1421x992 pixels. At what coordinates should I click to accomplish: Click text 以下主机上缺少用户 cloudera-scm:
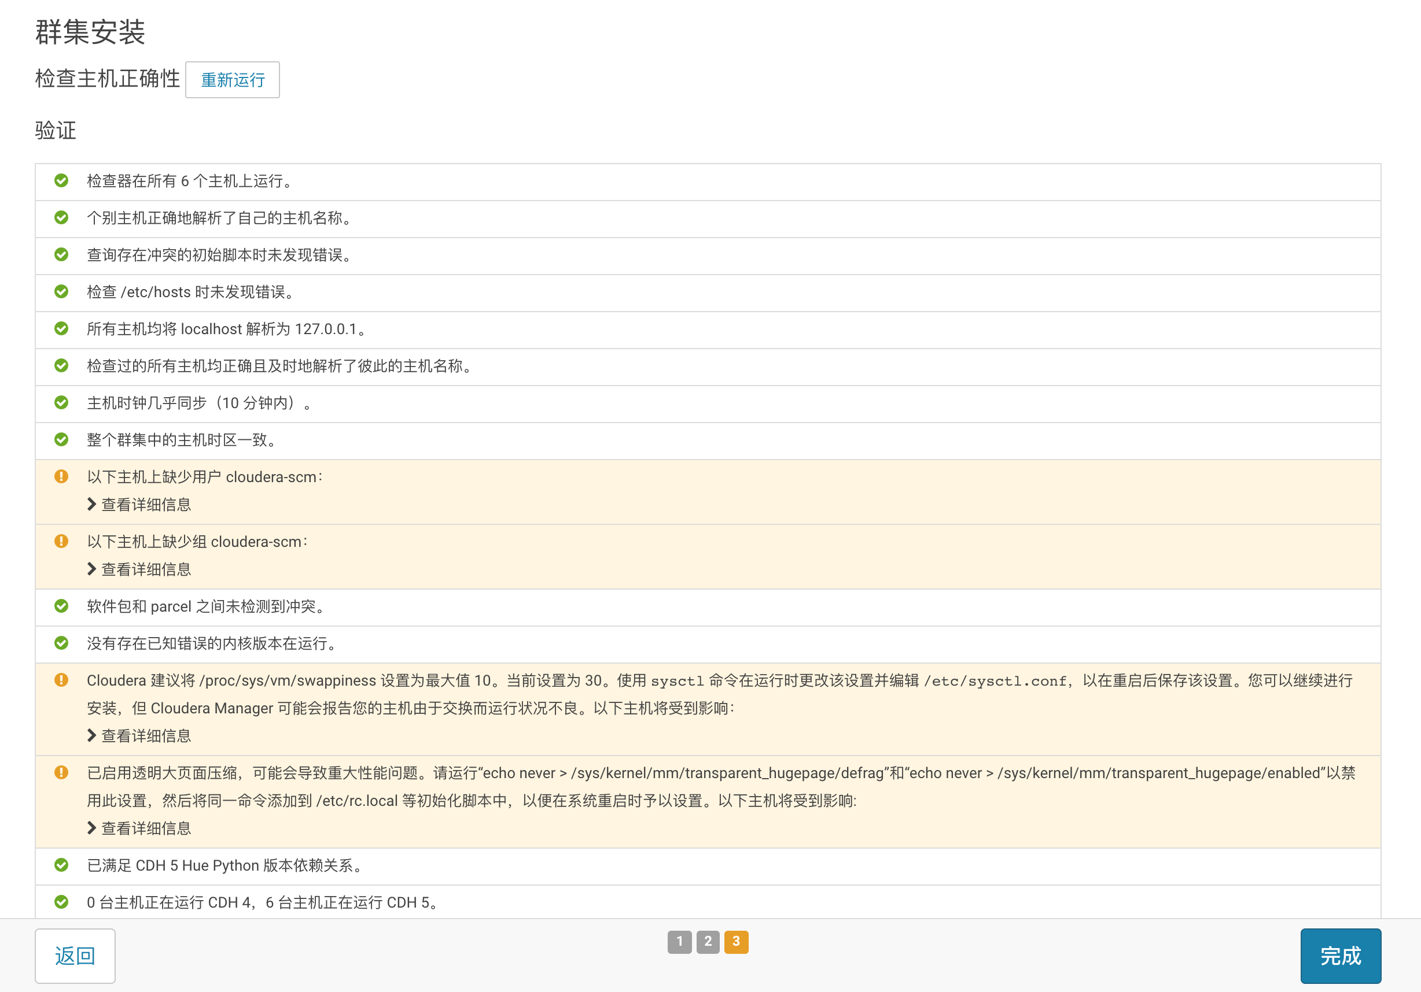[x=205, y=477]
